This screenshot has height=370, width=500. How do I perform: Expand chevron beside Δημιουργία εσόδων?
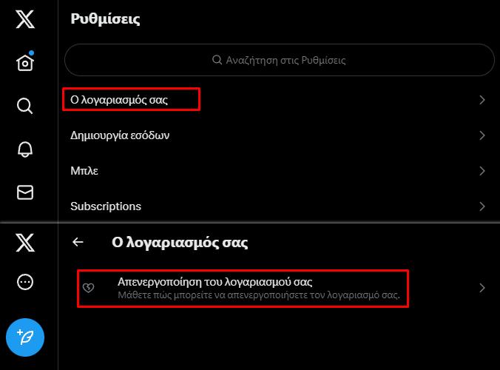(482, 135)
